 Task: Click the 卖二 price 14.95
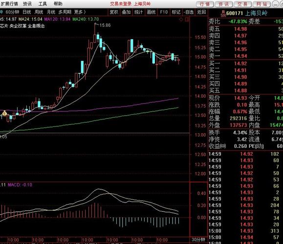tap(240, 49)
